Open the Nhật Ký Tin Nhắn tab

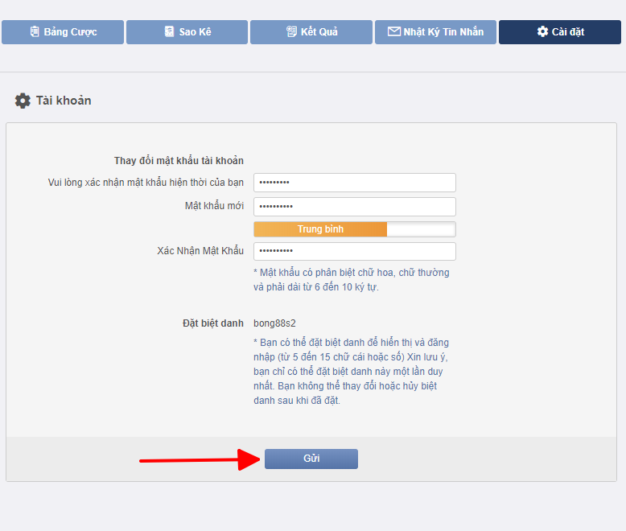click(435, 32)
